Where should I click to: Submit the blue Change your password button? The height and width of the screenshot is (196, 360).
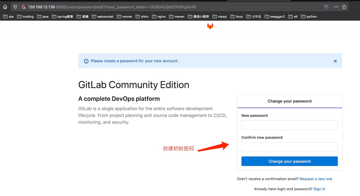(x=290, y=161)
